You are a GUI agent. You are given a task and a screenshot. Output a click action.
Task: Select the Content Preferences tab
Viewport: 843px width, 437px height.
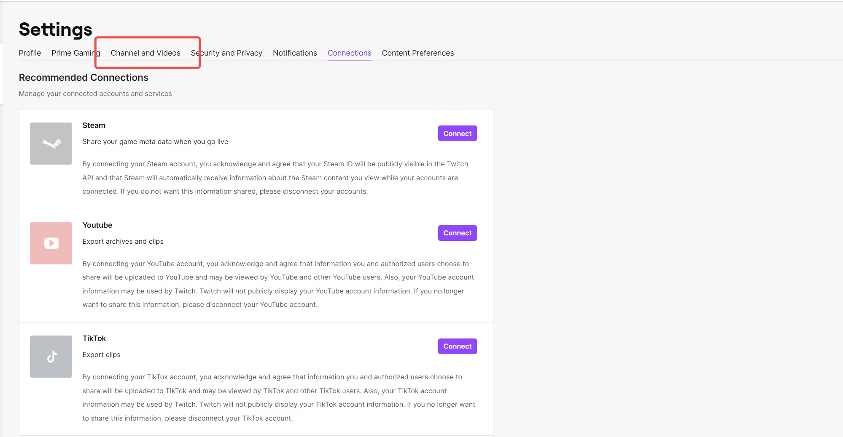pyautogui.click(x=417, y=53)
